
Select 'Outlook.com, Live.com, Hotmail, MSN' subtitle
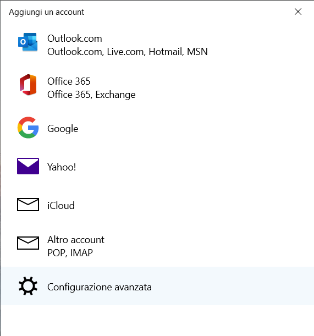pos(128,52)
